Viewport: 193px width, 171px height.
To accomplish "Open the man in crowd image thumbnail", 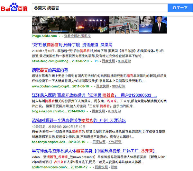I will [x=61, y=25].
